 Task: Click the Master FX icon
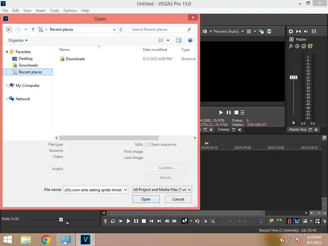291,46
